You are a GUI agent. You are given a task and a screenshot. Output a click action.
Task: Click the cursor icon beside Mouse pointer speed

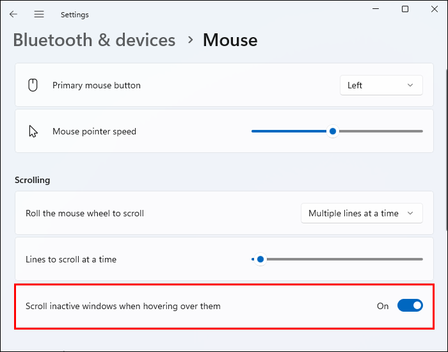pos(33,131)
